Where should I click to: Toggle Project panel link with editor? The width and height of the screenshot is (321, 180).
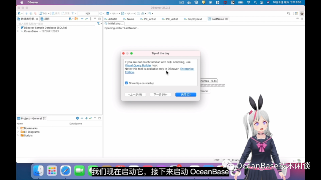click(91, 118)
